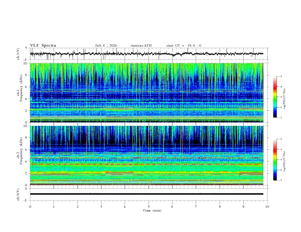
Task: Click time axis tick label "6"
Action: [x=172, y=207]
